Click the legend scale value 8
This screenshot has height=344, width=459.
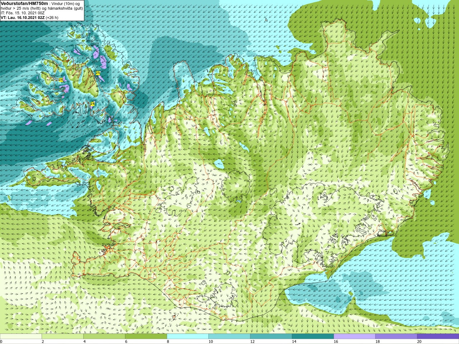point(168,341)
